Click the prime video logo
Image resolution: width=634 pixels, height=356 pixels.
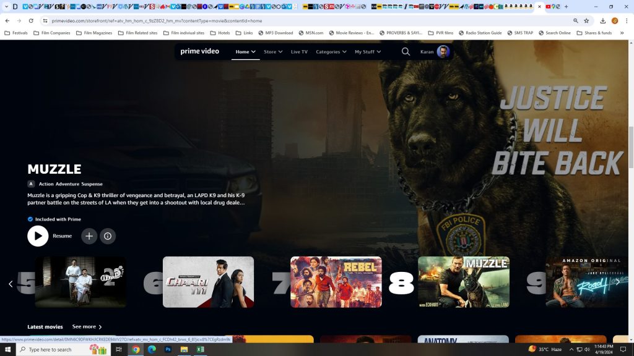click(x=200, y=52)
